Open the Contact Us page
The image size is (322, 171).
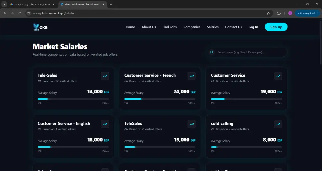click(233, 27)
